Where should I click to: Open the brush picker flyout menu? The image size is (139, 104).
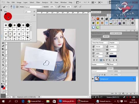(34, 12)
